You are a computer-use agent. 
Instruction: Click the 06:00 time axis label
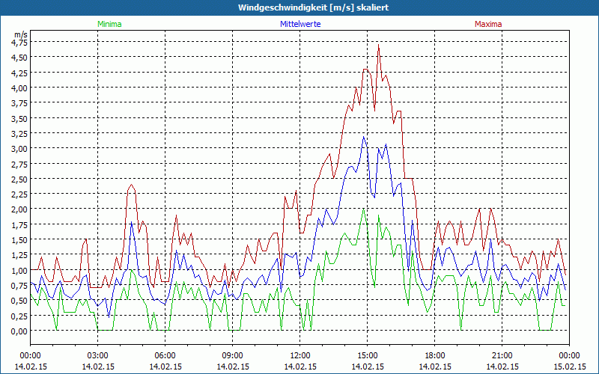point(165,356)
